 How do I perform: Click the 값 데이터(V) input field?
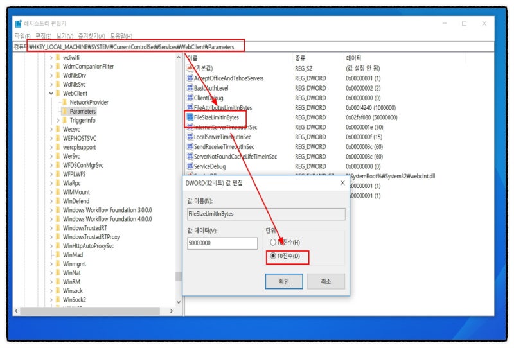(222, 243)
